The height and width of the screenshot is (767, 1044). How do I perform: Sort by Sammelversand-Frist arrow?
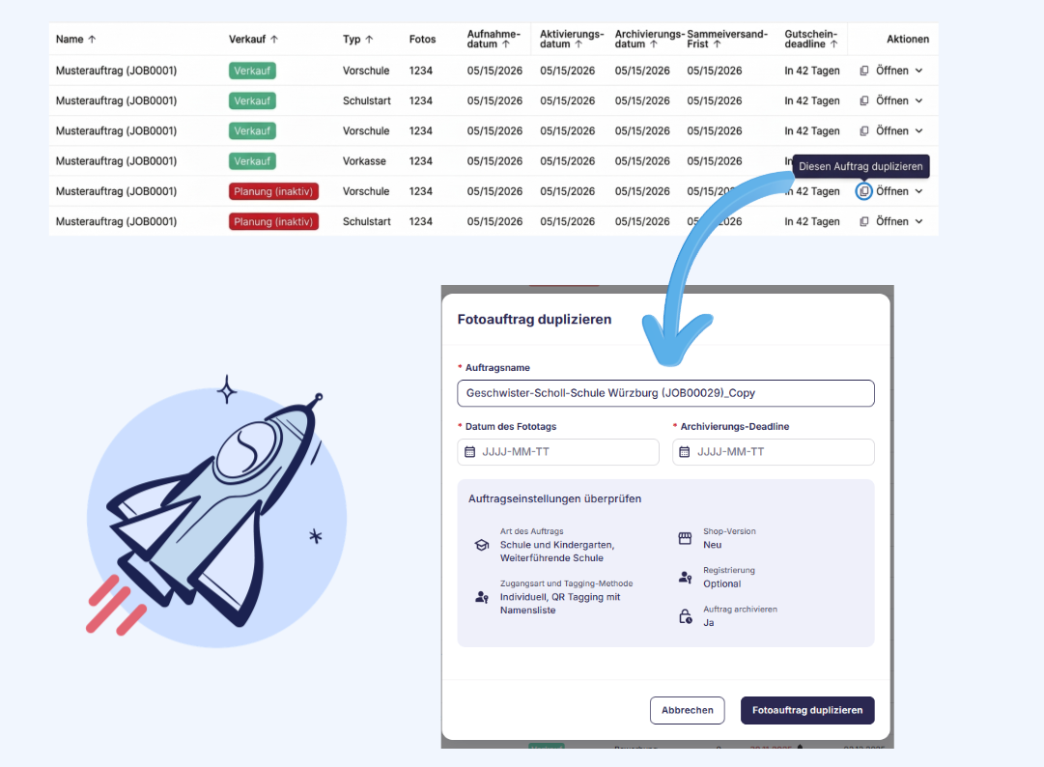click(x=717, y=43)
